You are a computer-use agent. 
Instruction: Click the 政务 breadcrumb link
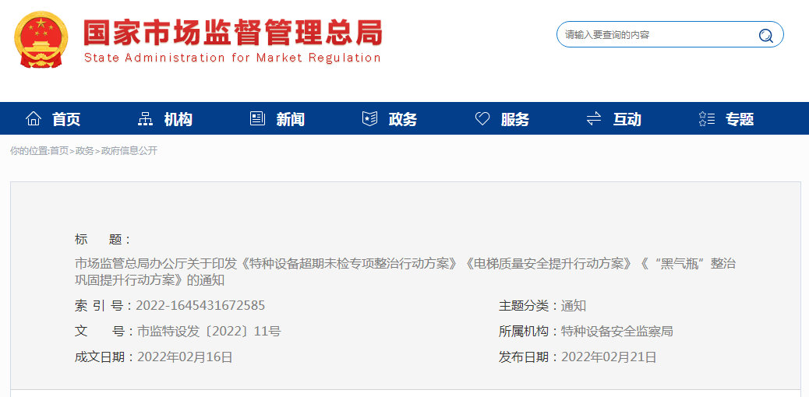point(84,151)
